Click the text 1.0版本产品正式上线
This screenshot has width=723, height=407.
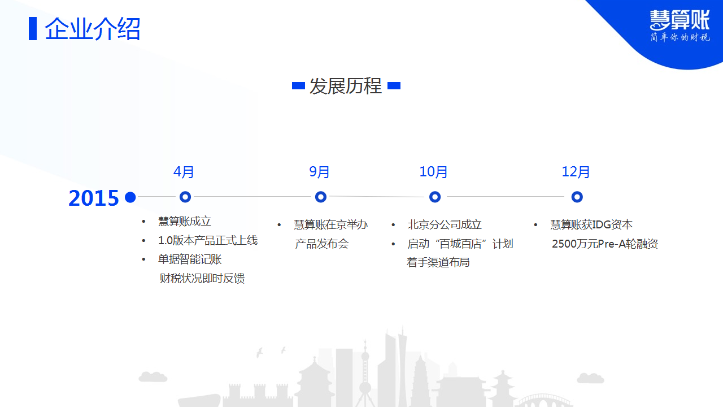208,240
